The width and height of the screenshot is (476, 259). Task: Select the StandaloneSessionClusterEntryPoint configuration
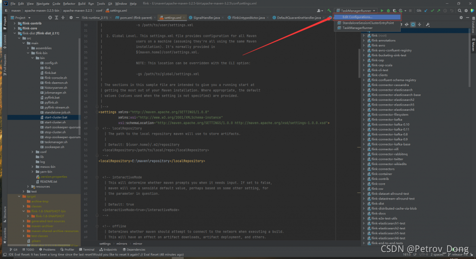click(x=367, y=23)
